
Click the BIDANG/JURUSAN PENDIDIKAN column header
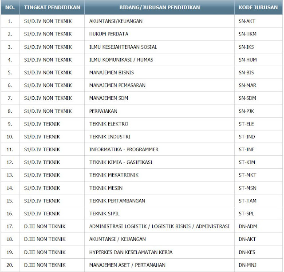[x=159, y=8]
